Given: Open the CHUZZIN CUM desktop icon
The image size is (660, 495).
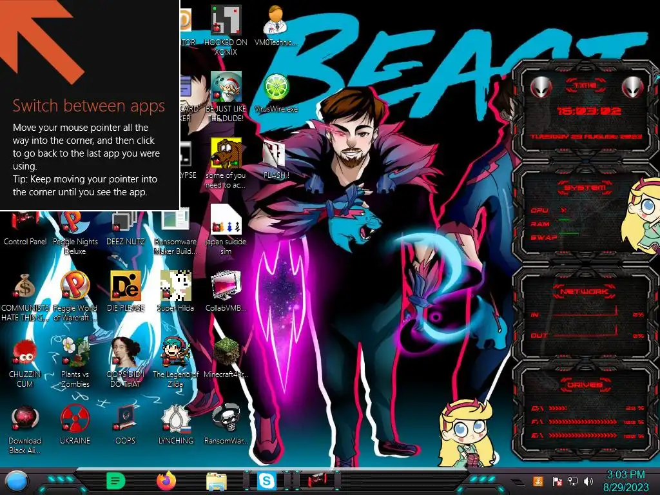Looking at the screenshot, I should tap(25, 363).
